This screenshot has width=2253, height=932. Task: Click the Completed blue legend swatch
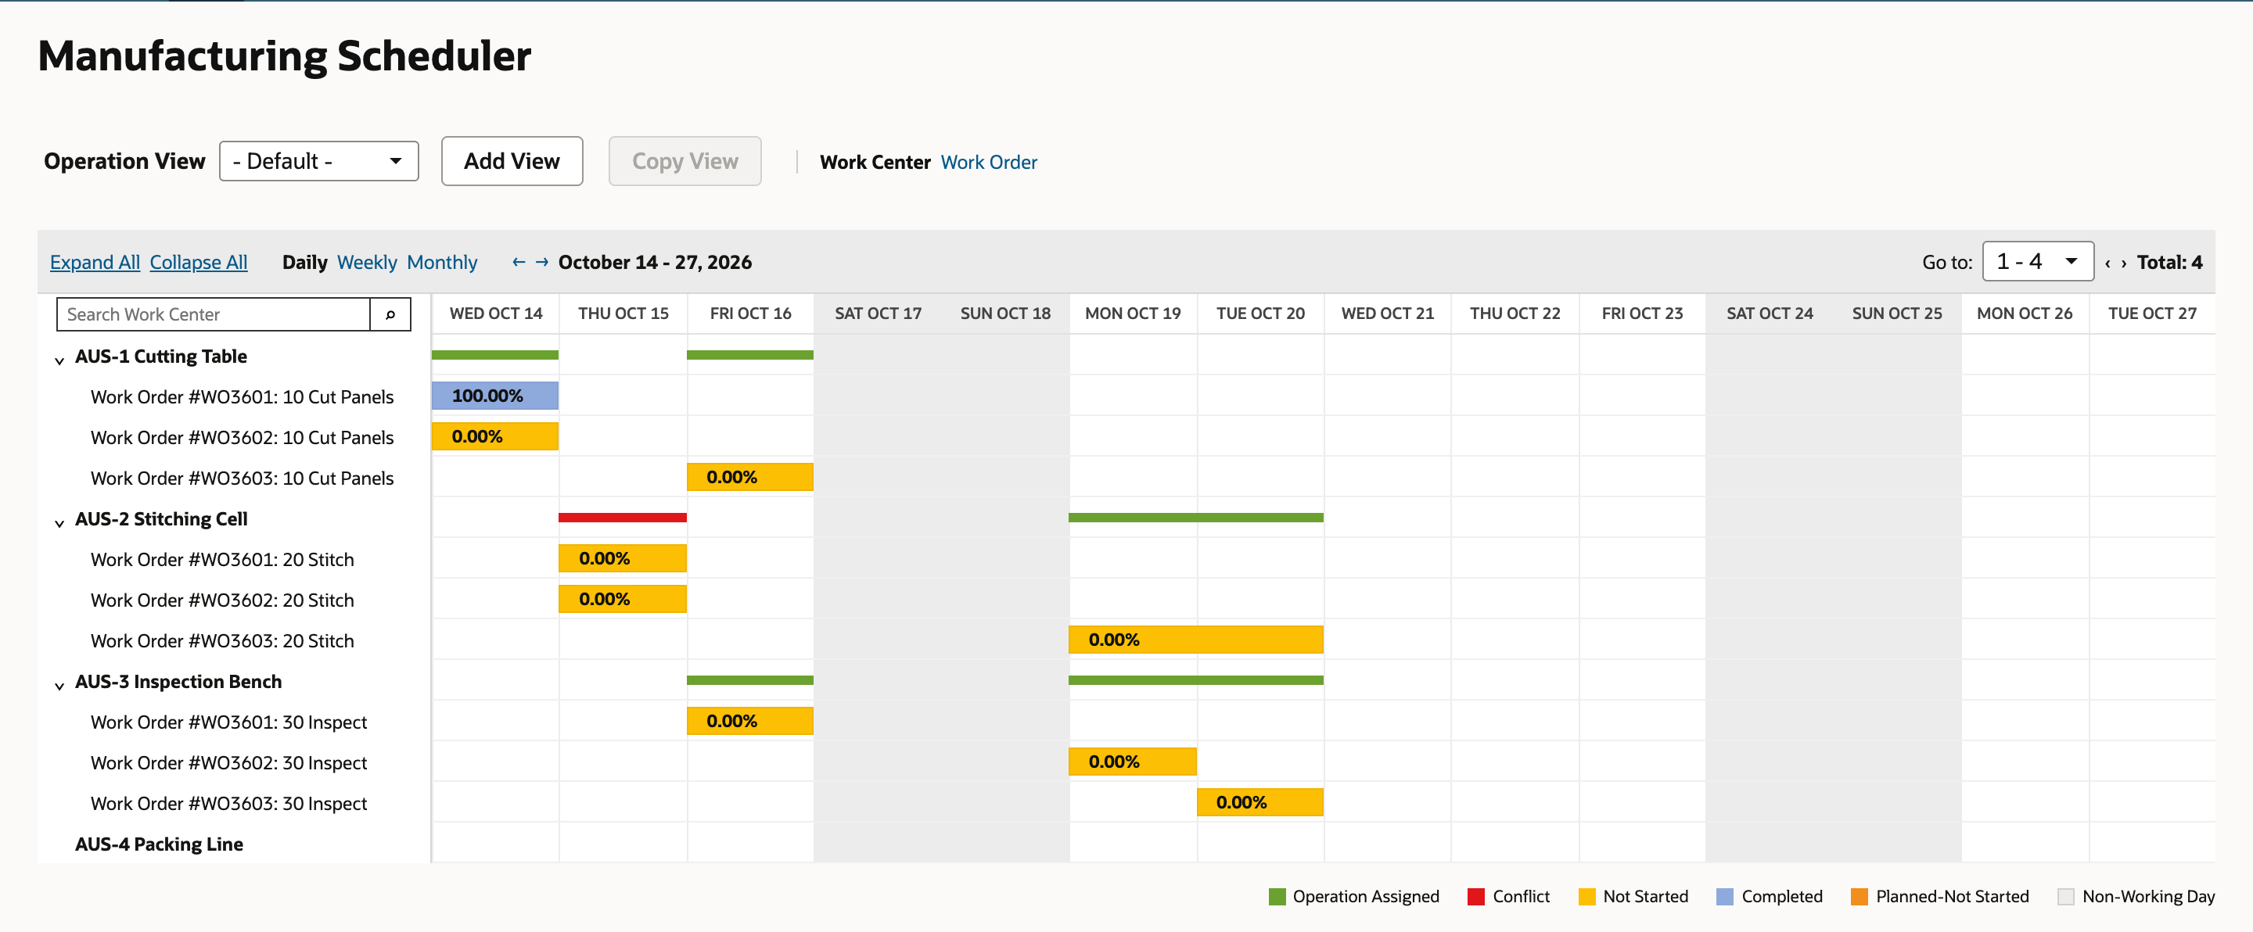click(1725, 897)
